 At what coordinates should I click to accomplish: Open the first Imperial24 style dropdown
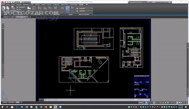[x=86, y=8]
